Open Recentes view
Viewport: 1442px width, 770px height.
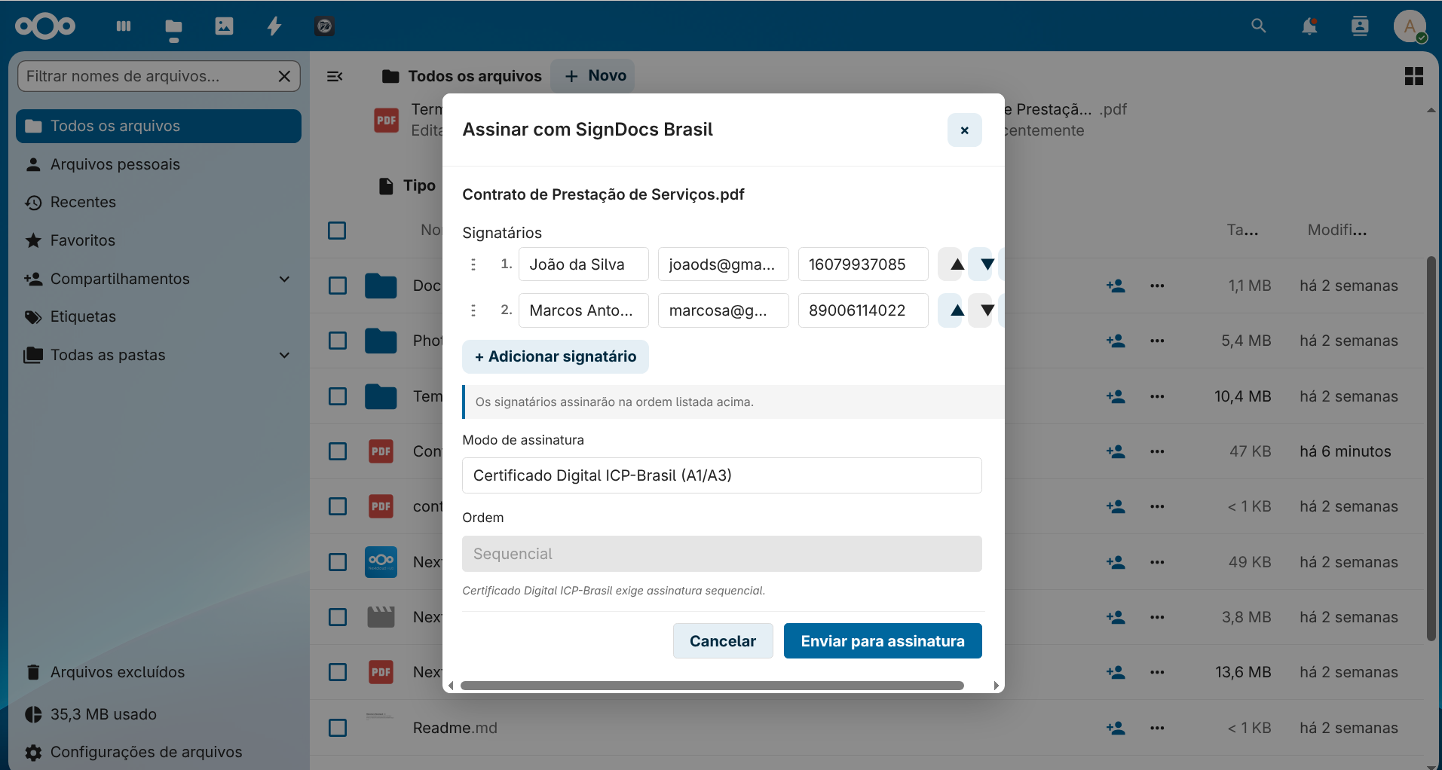pyautogui.click(x=158, y=202)
